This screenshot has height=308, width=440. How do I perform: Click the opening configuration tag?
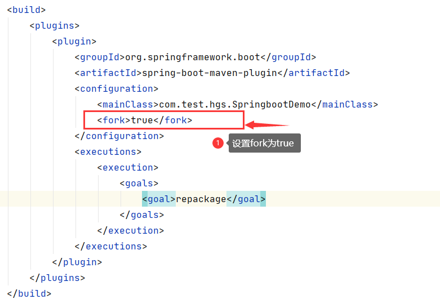tap(116, 88)
